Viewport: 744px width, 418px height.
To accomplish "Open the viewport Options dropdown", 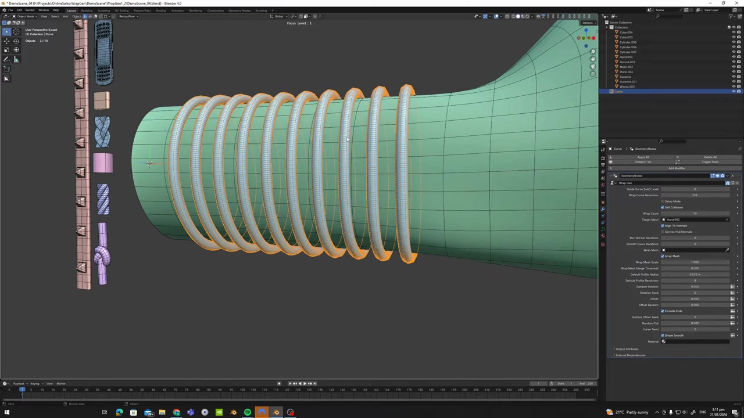I will 587,23.
